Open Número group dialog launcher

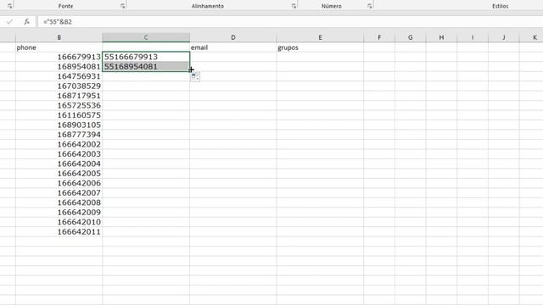point(370,6)
